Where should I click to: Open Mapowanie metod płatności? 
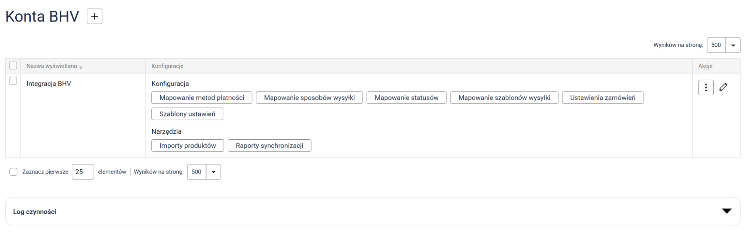click(x=202, y=98)
